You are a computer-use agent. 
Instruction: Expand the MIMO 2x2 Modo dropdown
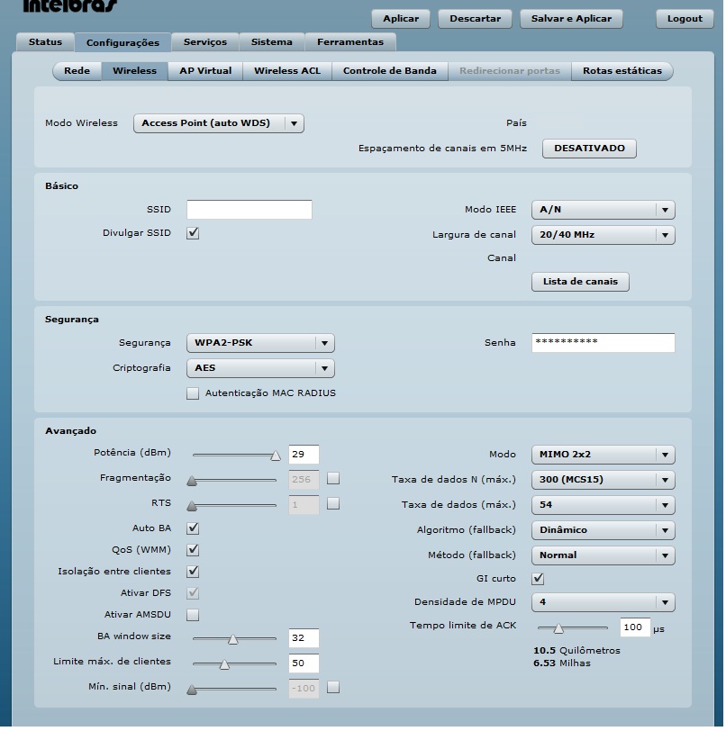coord(603,455)
